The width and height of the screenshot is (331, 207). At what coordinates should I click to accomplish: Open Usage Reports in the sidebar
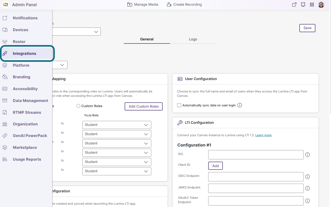tap(27, 159)
